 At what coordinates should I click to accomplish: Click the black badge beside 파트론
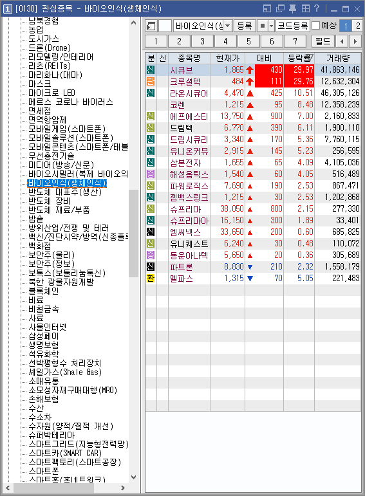[151, 267]
